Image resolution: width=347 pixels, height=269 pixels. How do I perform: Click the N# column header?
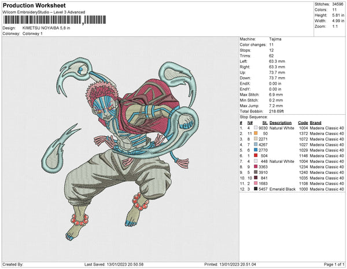point(250,123)
